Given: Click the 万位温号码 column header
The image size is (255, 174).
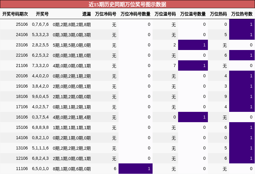Looking at the screenshot, I should (165, 14).
